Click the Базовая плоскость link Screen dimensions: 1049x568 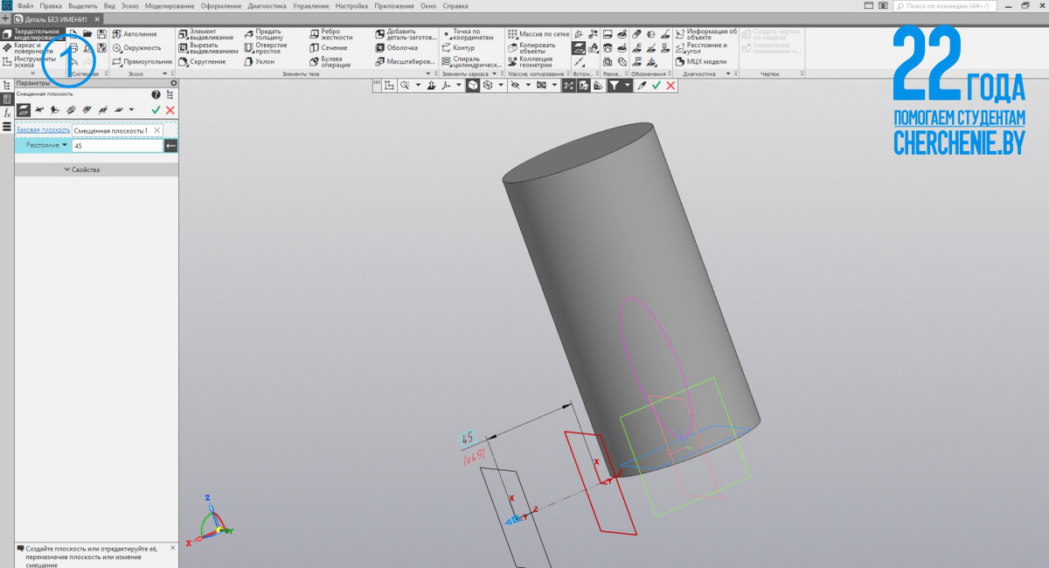43,130
